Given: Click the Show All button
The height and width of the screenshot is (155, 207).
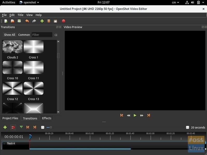Looking at the screenshot, I should coord(10,35).
